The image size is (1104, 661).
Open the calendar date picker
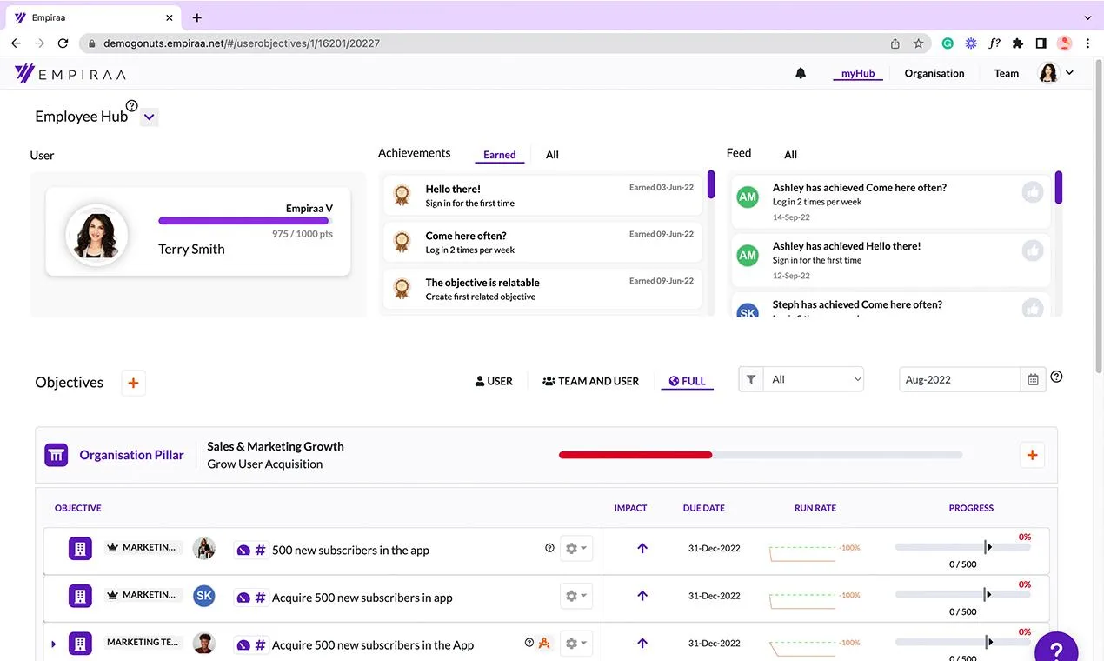point(1033,379)
